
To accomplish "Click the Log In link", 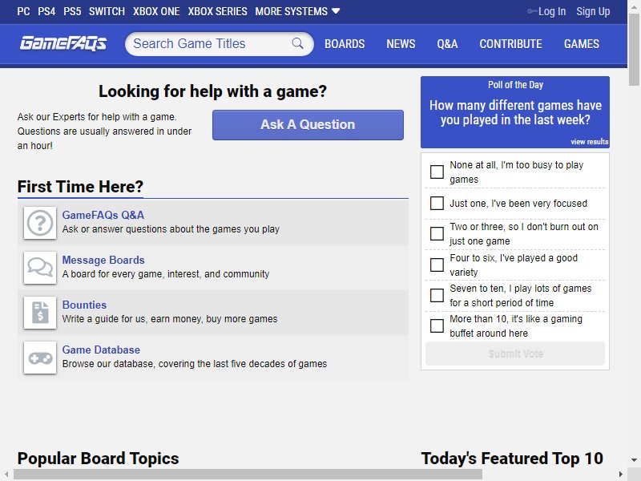I will pos(552,11).
